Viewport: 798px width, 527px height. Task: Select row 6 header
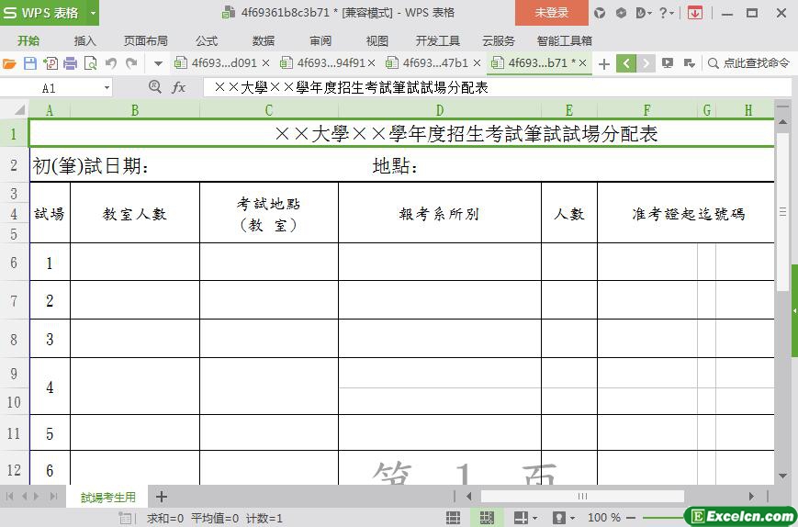pos(15,263)
